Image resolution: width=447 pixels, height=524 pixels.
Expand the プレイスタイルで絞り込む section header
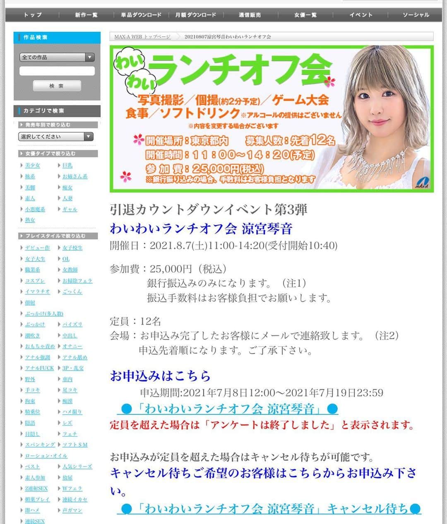[58, 236]
